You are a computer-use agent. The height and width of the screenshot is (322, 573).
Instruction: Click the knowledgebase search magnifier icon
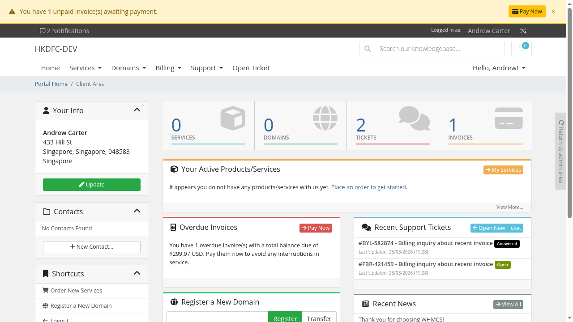[x=368, y=49]
